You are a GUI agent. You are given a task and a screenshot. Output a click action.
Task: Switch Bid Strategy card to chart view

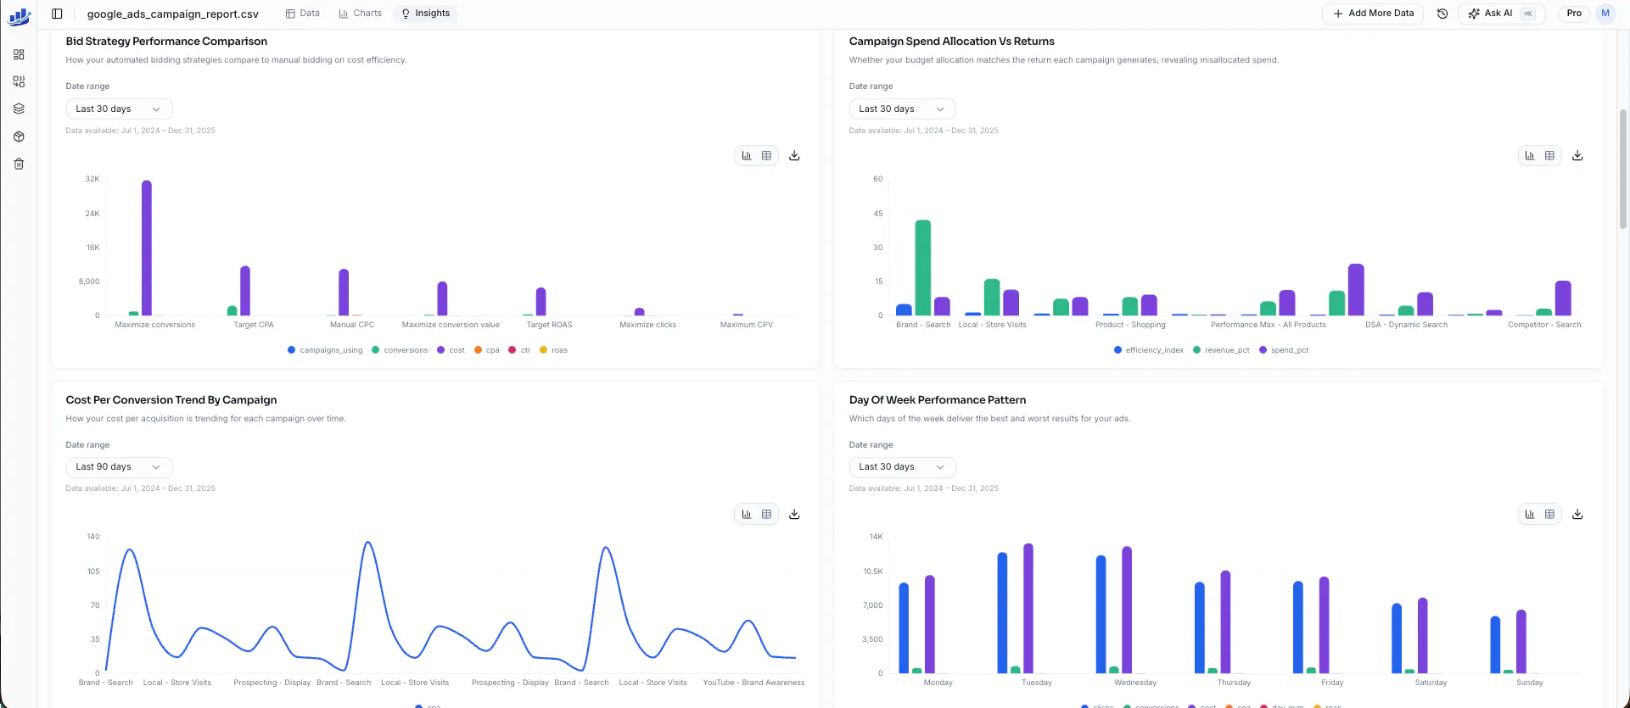747,156
